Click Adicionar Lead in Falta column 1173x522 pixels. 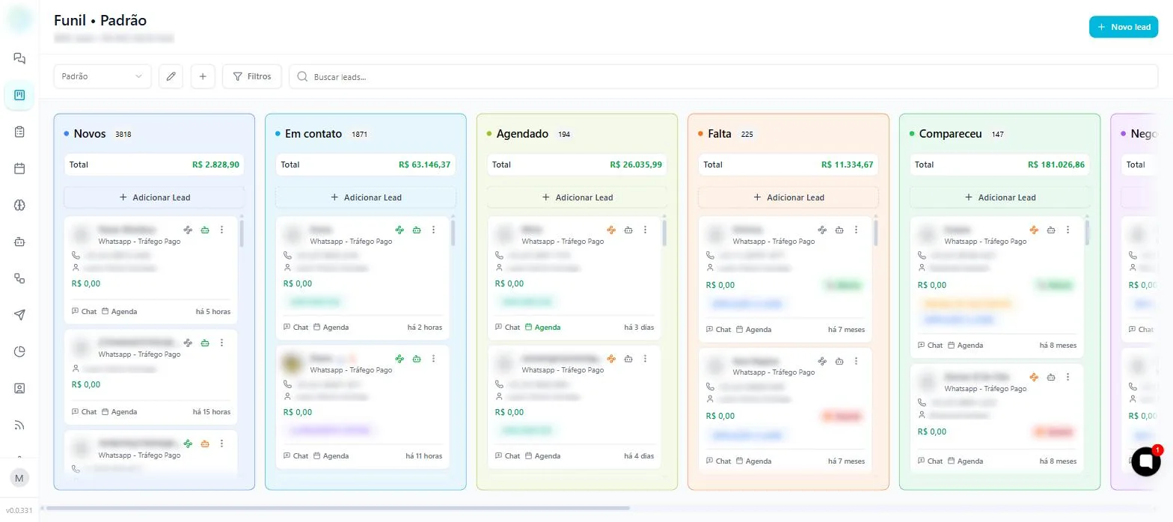788,197
